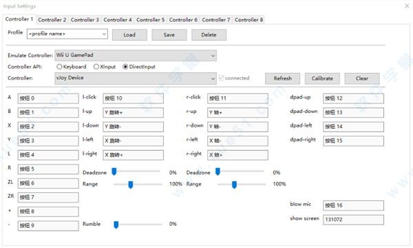Viewport: 413px width, 248px height.
Task: Click the dpad-left mapping field
Action: point(354,127)
